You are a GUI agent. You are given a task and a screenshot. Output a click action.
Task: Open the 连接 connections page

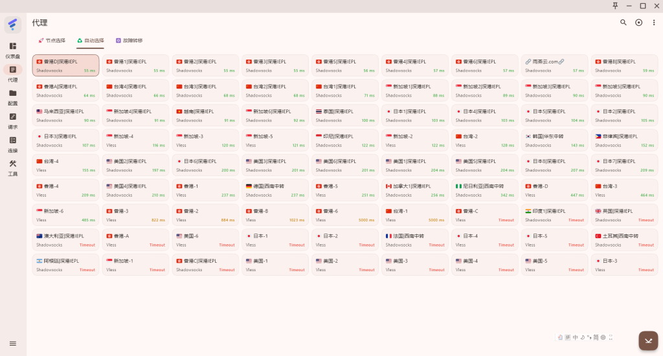coord(12,144)
